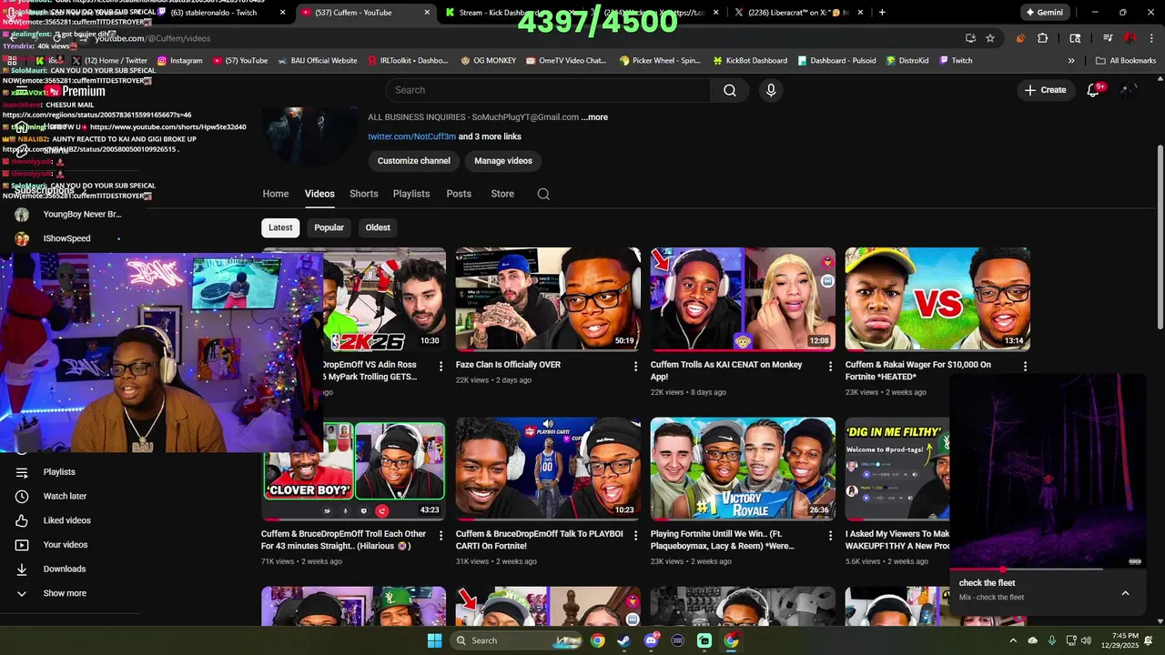The width and height of the screenshot is (1165, 655).
Task: Open the Twitch bookmark
Action: click(955, 61)
